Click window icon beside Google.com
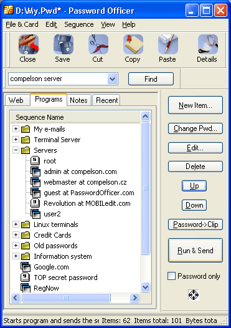231x328 pixels. click(26, 267)
